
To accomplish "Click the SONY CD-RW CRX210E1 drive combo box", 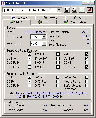I will (32, 10).
